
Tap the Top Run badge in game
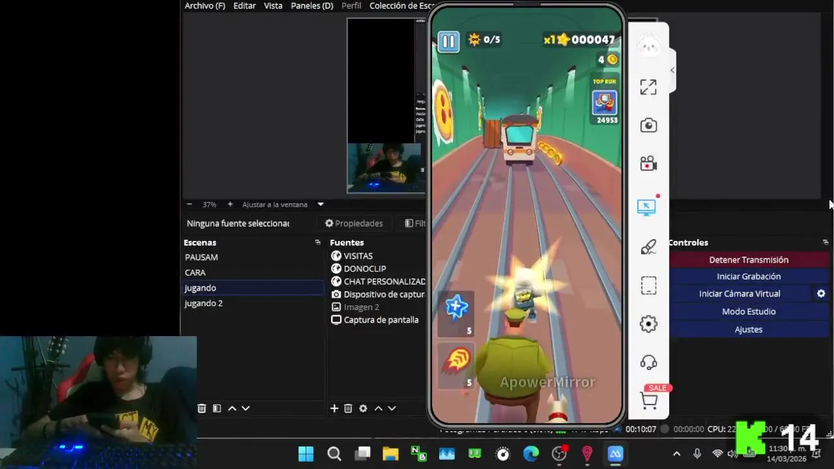[604, 102]
